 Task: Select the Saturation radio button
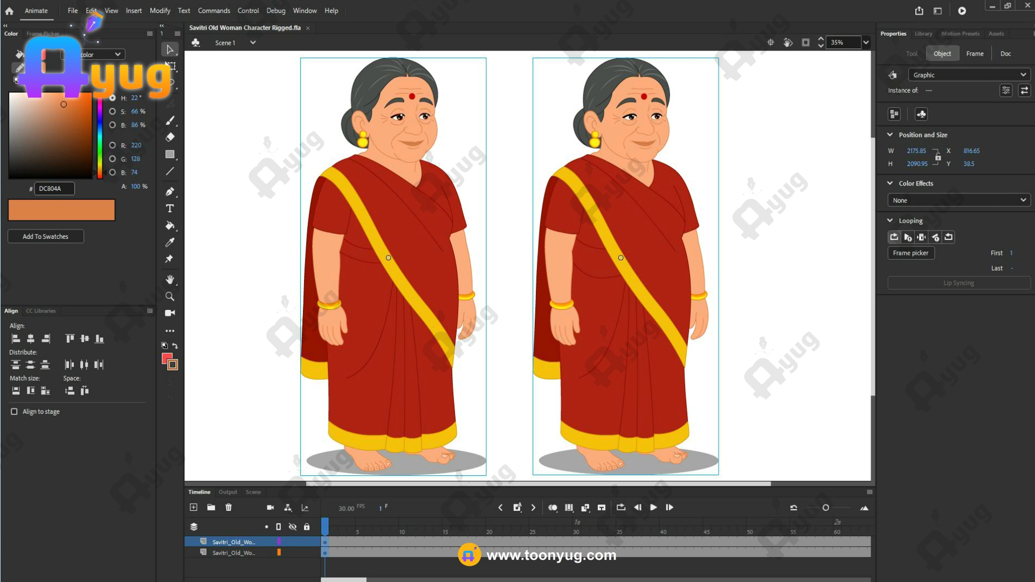click(x=112, y=112)
